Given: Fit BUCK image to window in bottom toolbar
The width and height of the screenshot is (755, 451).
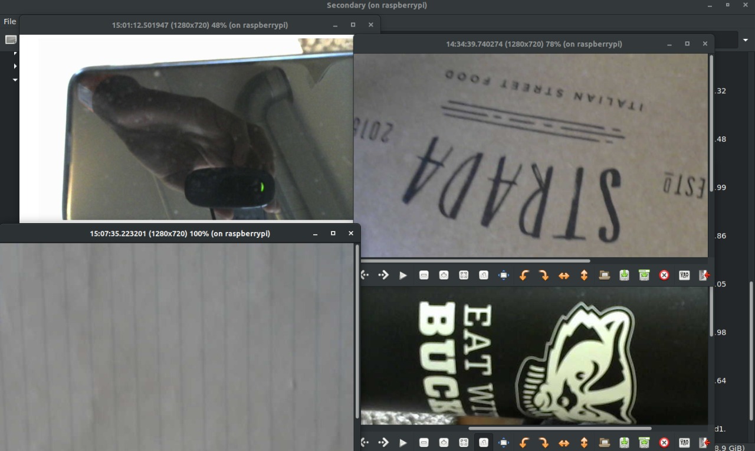Looking at the screenshot, I should pyautogui.click(x=464, y=442).
